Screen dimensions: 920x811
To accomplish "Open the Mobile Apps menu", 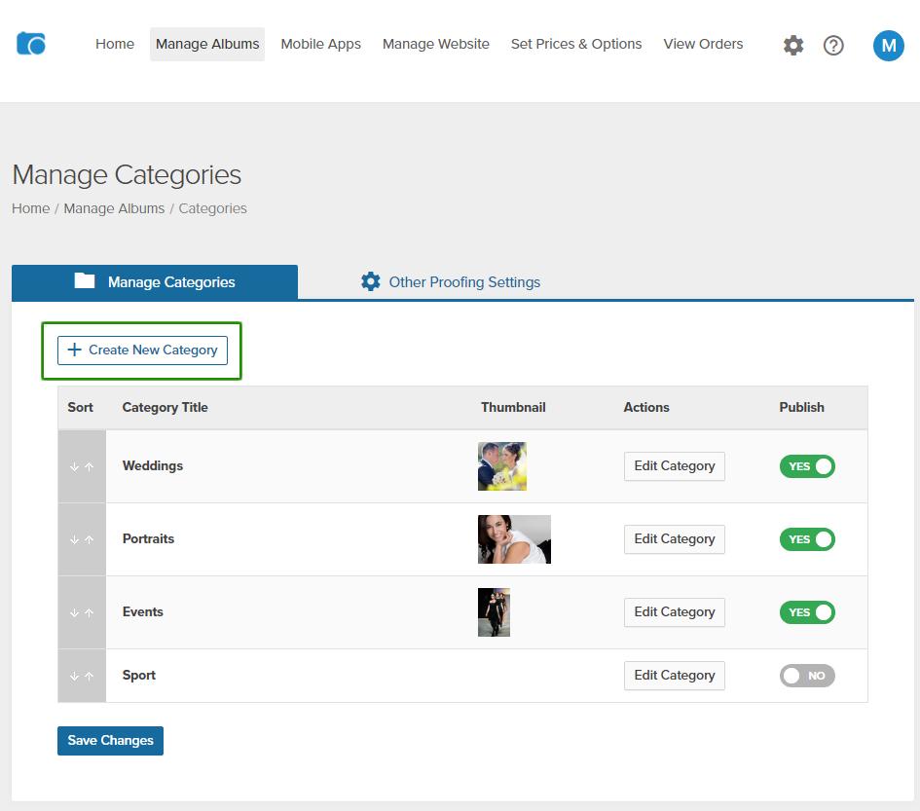I will pos(320,44).
